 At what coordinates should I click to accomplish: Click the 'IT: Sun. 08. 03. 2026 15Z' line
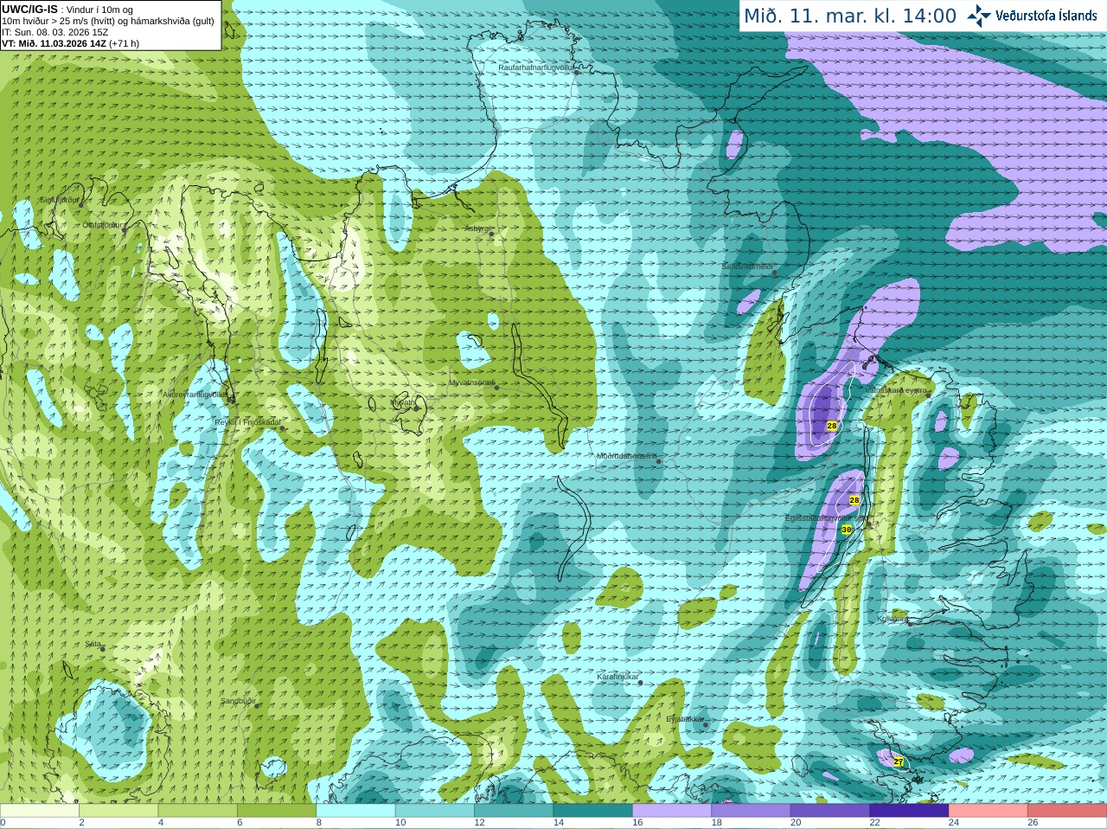click(55, 32)
